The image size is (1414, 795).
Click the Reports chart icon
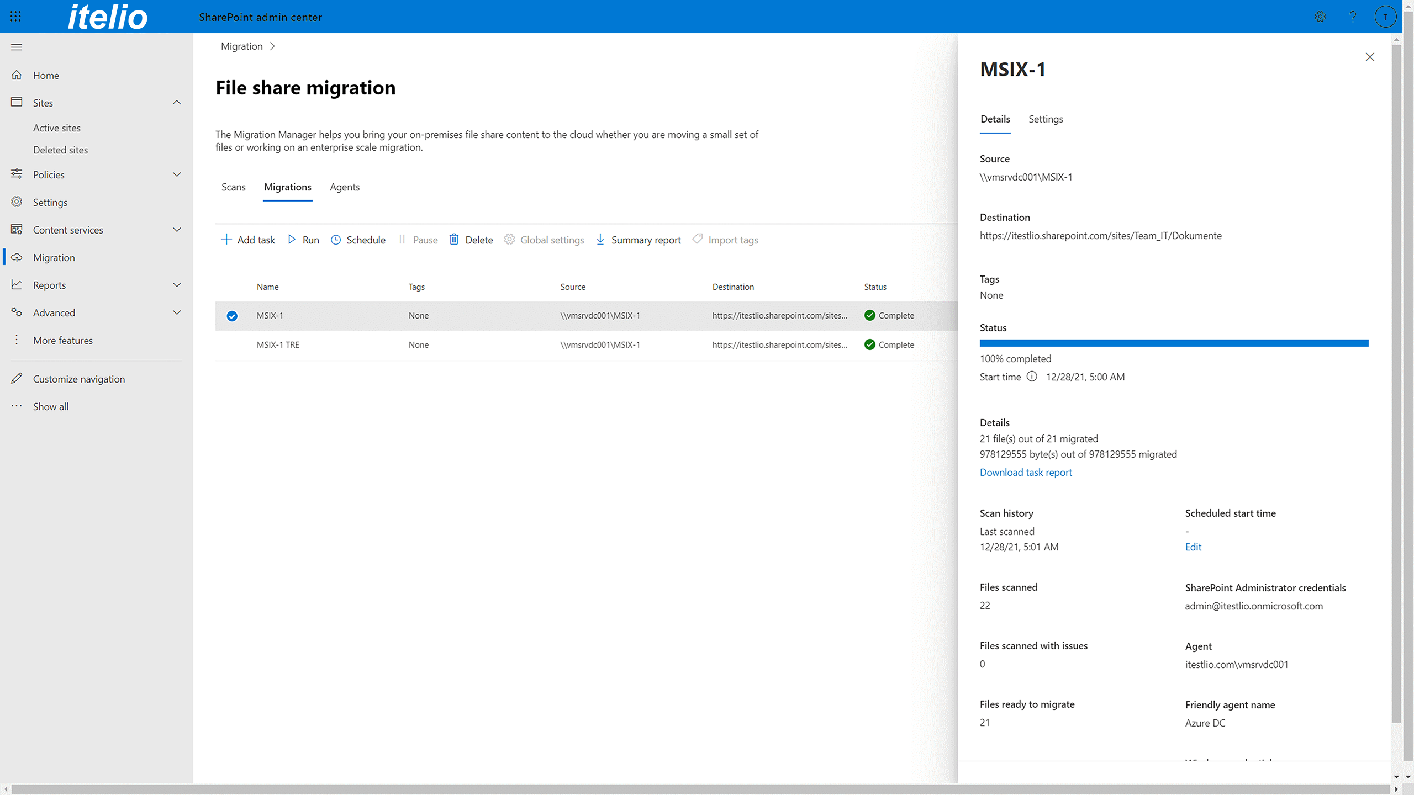click(17, 284)
